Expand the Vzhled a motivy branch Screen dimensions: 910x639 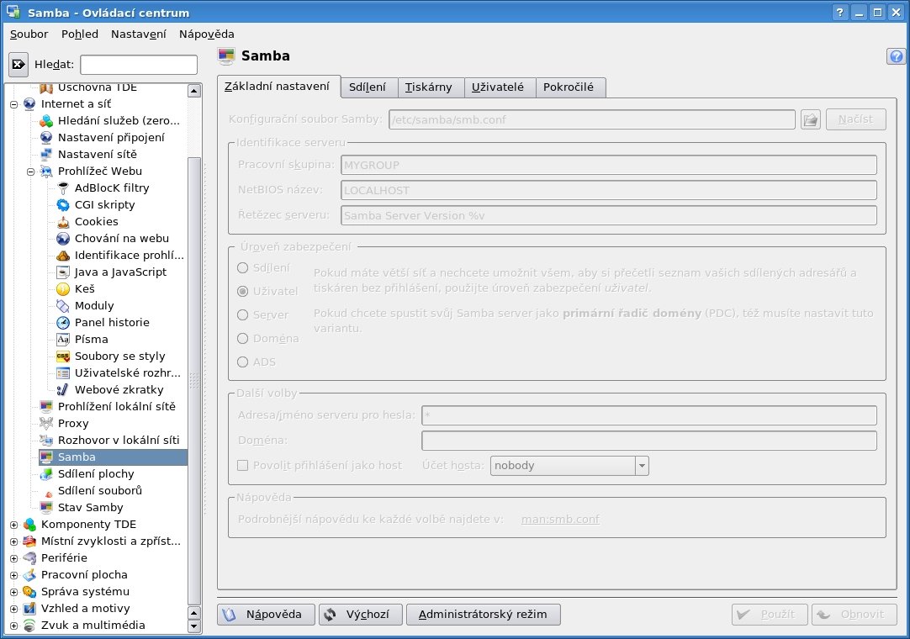click(14, 610)
